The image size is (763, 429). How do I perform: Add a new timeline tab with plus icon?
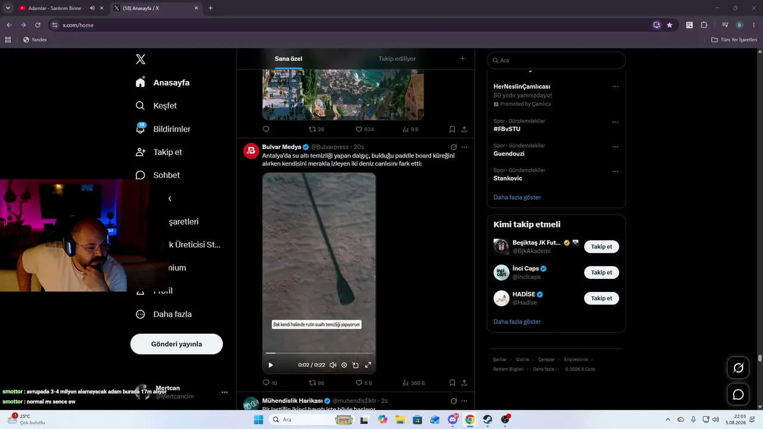point(463,58)
